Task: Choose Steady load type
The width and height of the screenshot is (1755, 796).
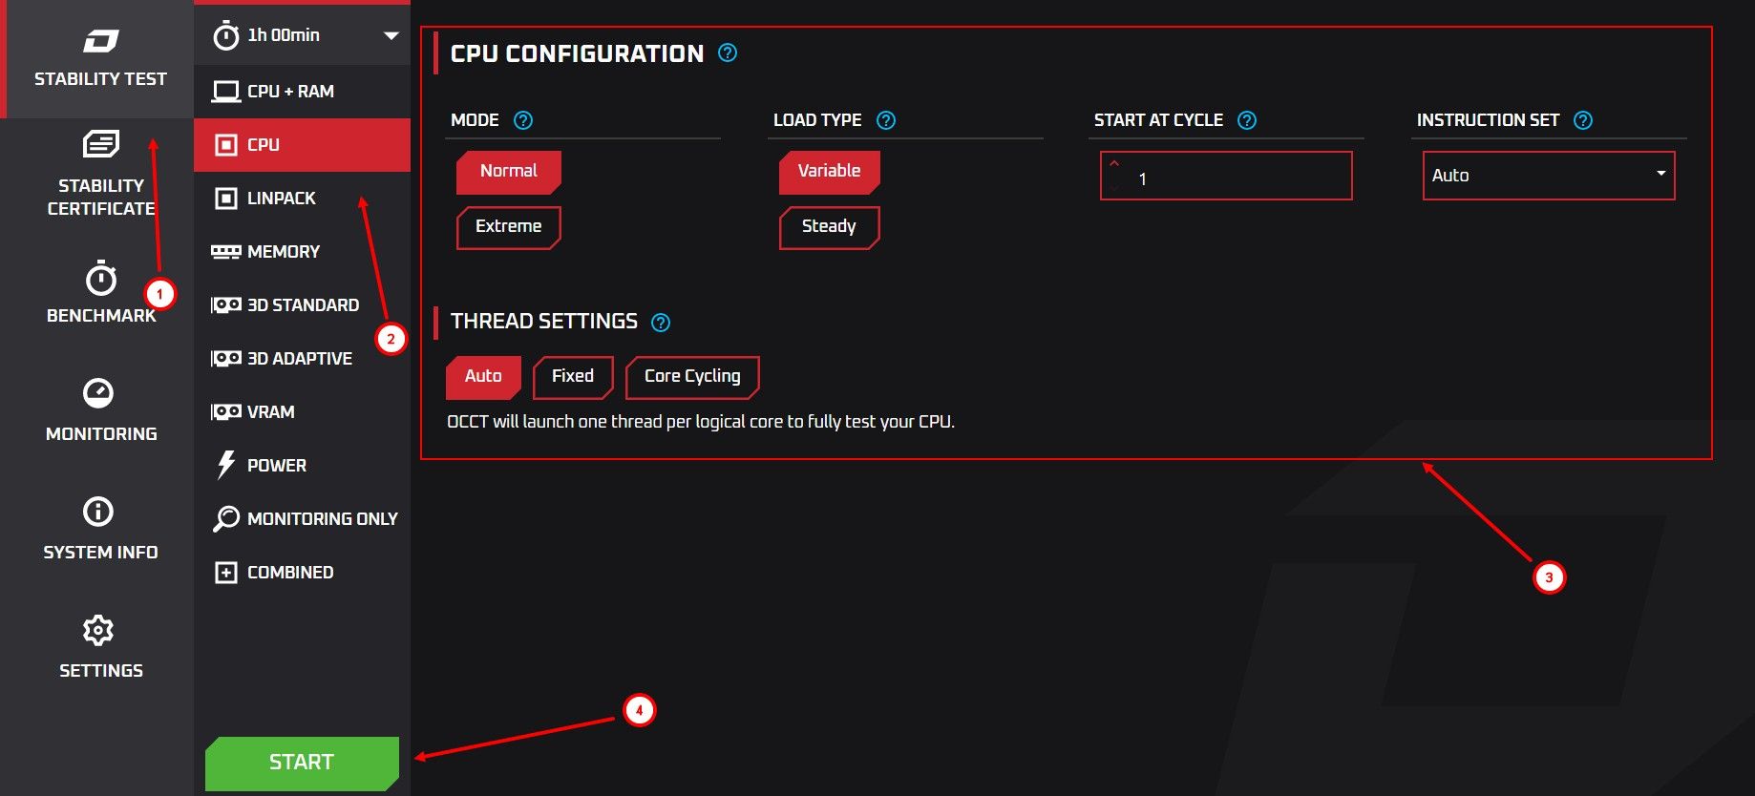Action: click(830, 227)
